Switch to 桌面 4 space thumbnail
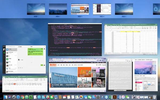Viewport: 160px width, 100px height. 102,9
